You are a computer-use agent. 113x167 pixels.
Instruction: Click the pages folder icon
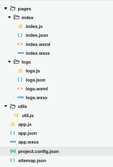[x=13, y=8]
